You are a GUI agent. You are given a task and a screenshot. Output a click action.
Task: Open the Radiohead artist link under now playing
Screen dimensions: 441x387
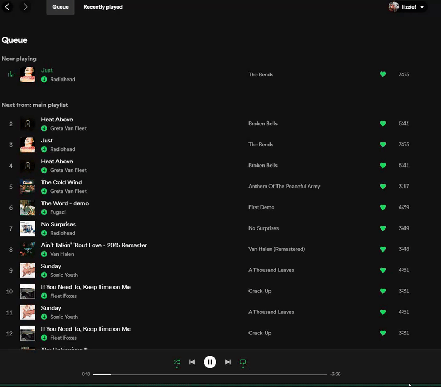(x=62, y=79)
